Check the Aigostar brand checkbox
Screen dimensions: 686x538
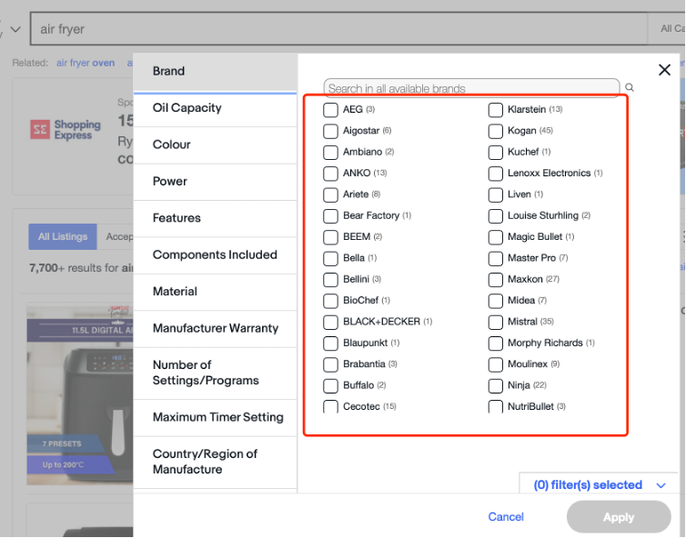(x=330, y=131)
